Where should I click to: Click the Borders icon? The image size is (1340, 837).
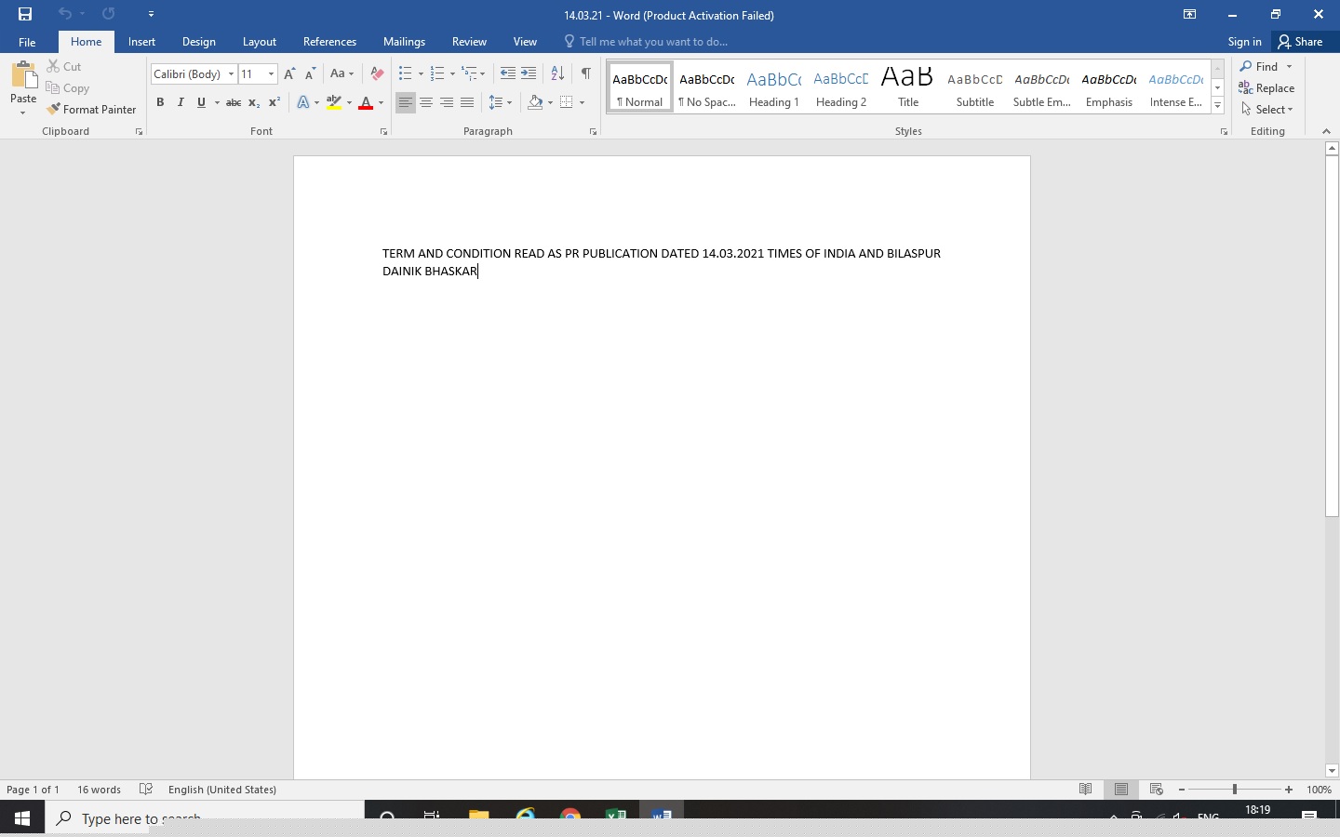pyautogui.click(x=567, y=102)
